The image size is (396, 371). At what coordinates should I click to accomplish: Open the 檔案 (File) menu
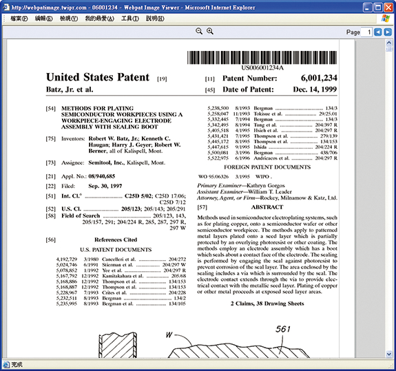tap(19, 19)
